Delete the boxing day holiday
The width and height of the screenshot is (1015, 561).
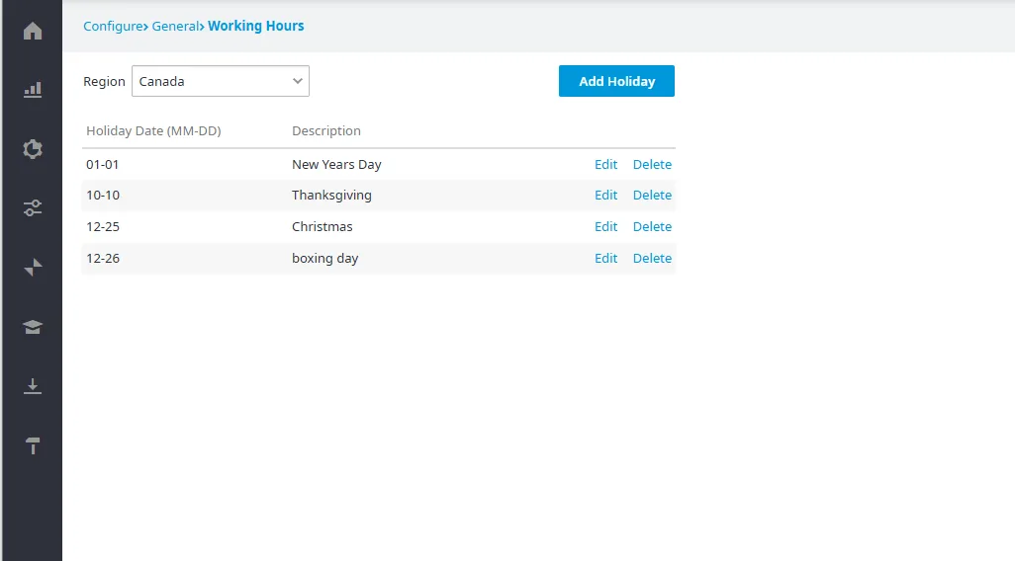[652, 258]
